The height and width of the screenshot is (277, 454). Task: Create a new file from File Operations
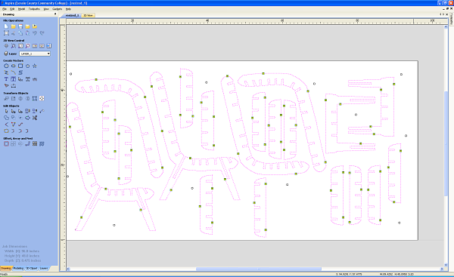point(6,26)
